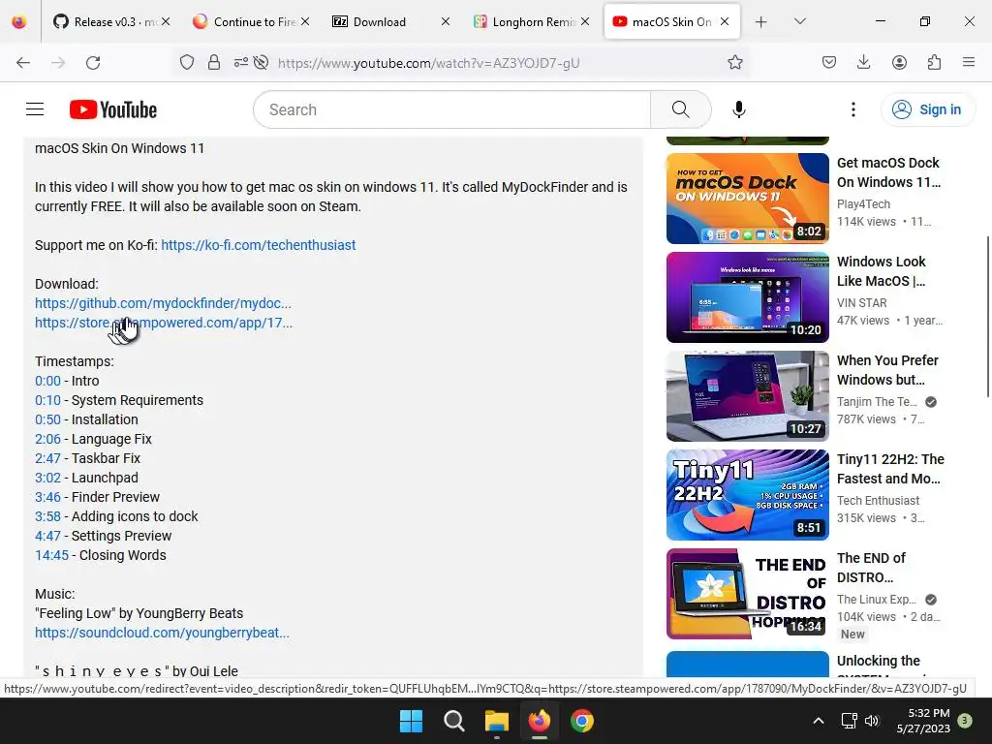Go to the YouTube home logo
The image size is (992, 744).
(x=113, y=109)
